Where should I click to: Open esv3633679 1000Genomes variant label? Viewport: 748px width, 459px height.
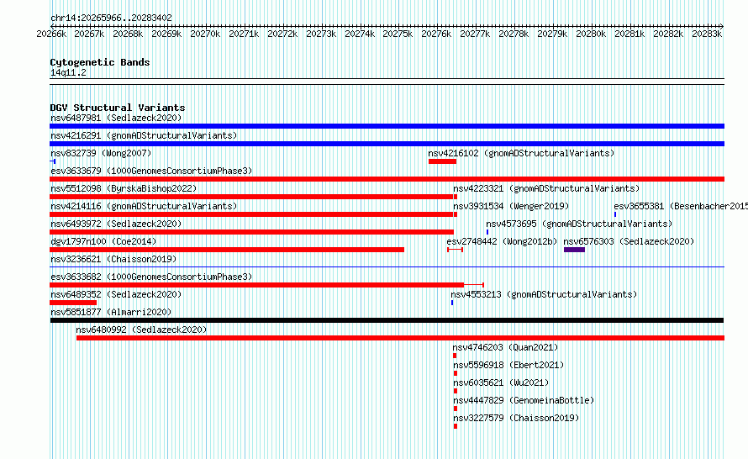coord(151,171)
